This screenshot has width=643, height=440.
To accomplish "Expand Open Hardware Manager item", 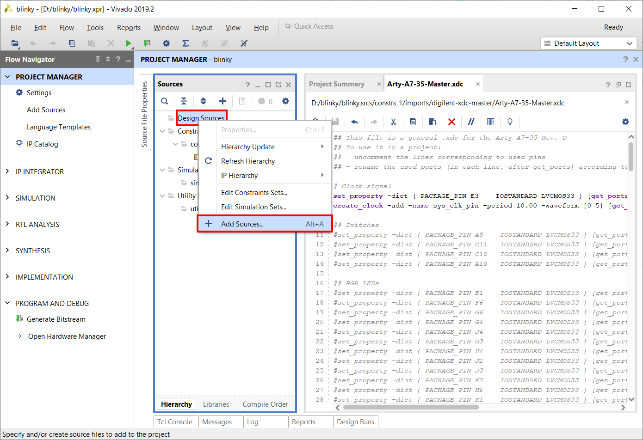I will click(x=19, y=336).
